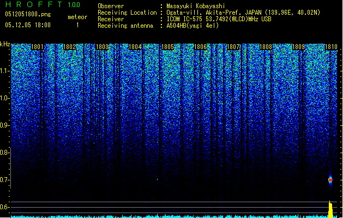Viewport: 343px width, 218px height.
Task: Click the Receiving antenna label
Action: pos(125,26)
